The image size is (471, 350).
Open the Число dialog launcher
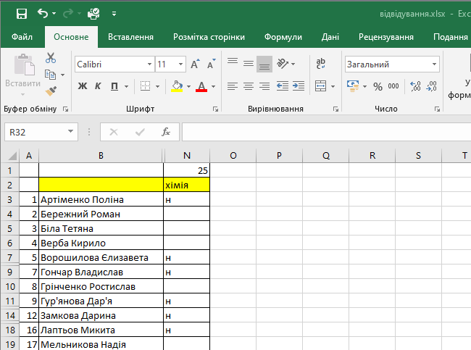point(437,109)
